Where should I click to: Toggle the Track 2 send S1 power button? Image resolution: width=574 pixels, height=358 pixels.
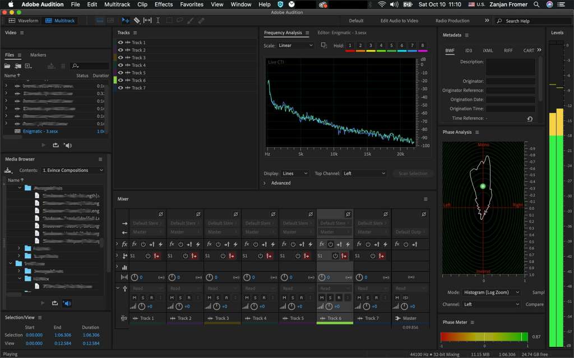coord(186,256)
